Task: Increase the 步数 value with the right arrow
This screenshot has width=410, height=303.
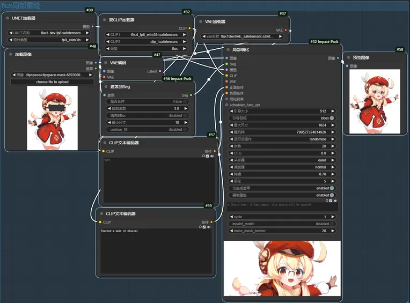Action: (x=333, y=146)
